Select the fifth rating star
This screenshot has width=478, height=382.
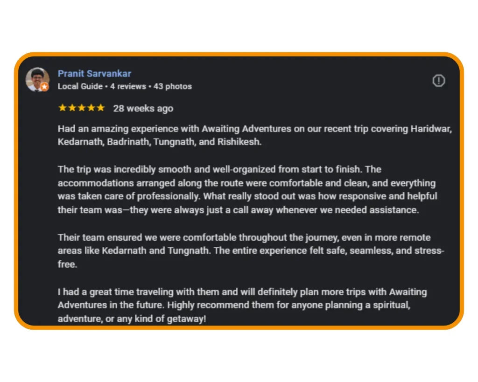pos(102,107)
